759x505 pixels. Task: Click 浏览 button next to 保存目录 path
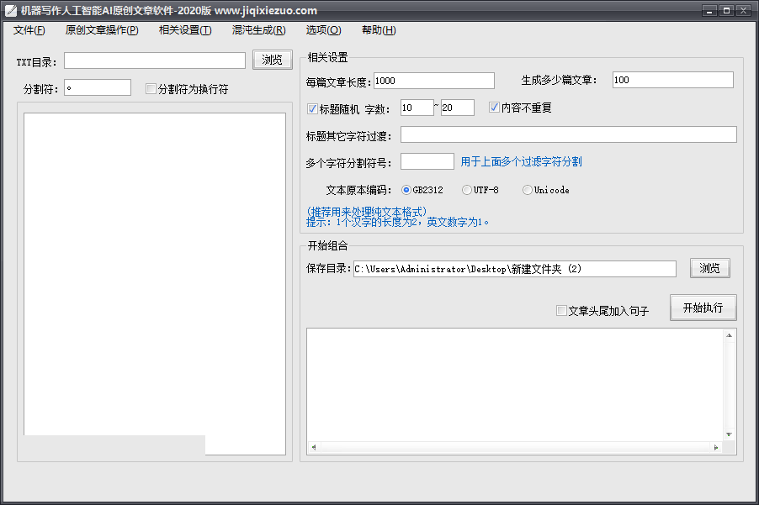[709, 268]
